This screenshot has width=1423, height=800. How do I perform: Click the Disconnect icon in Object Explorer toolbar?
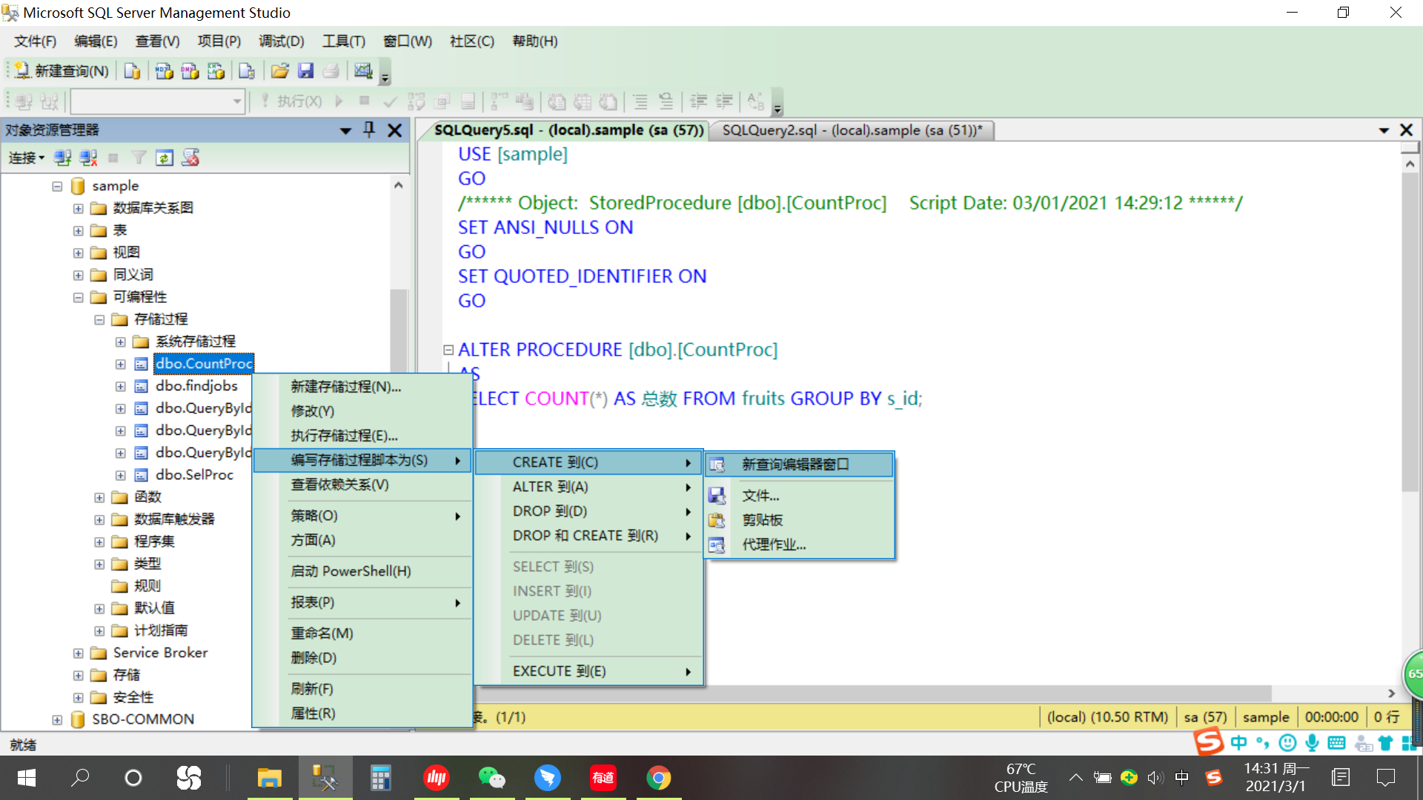[89, 158]
